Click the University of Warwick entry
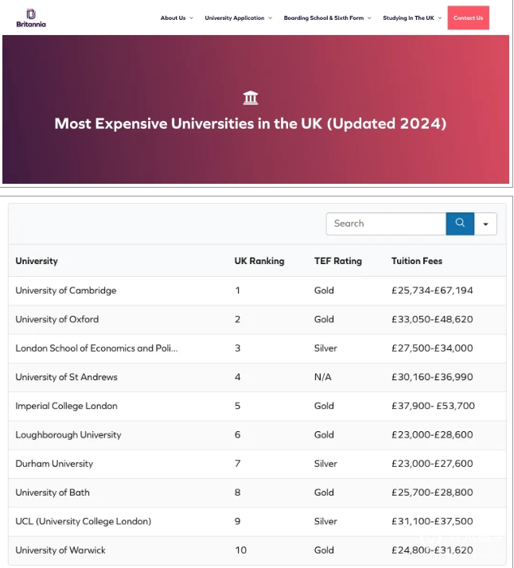 point(60,550)
